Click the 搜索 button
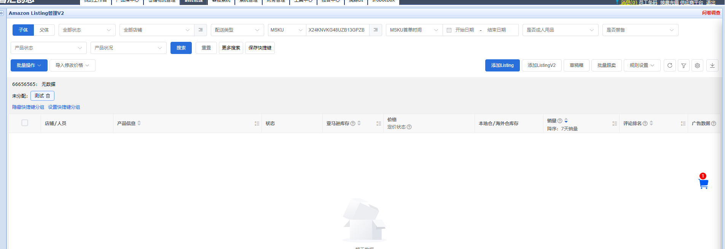 (181, 48)
